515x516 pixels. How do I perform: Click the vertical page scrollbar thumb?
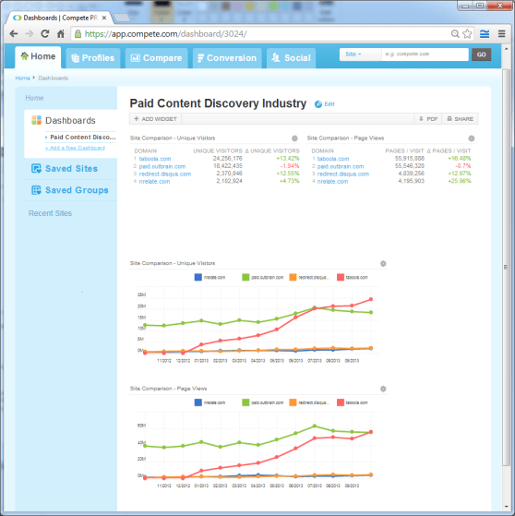point(506,267)
